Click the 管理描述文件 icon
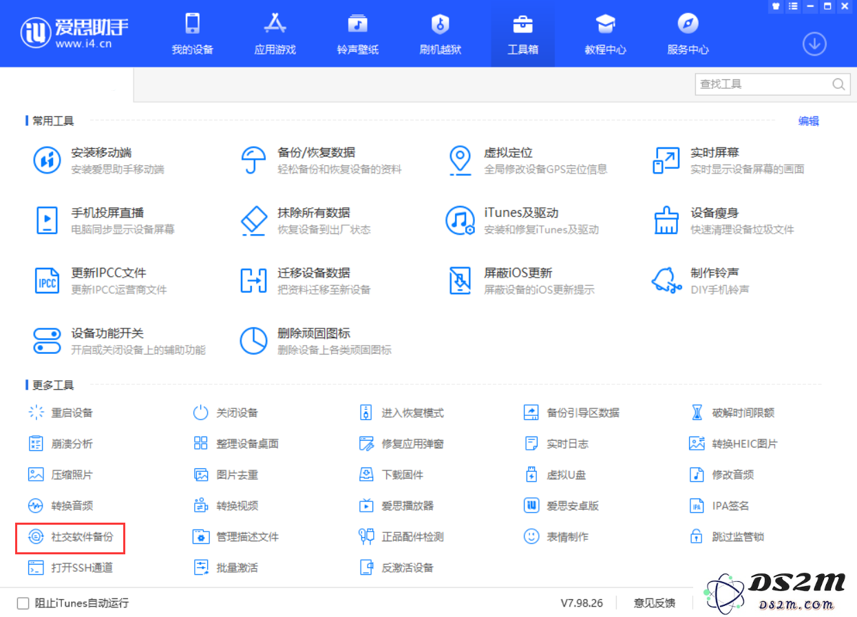The width and height of the screenshot is (857, 617). point(201,536)
